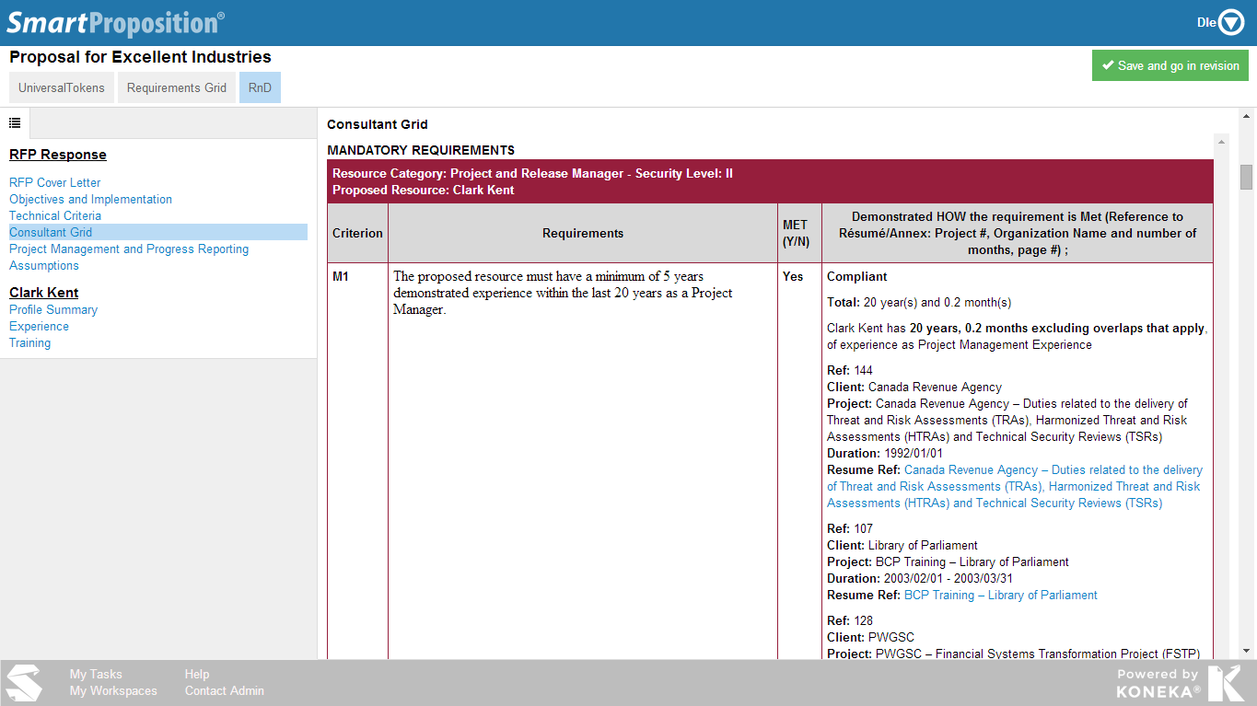Open Clark Kent's Training section
This screenshot has width=1257, height=706.
click(30, 343)
